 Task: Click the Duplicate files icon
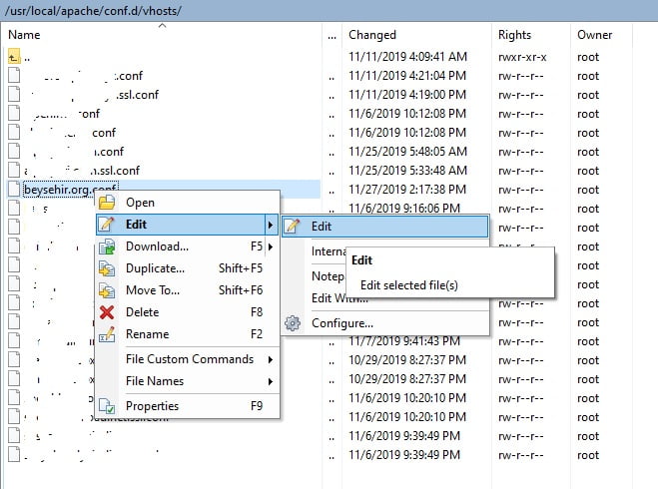[107, 268]
